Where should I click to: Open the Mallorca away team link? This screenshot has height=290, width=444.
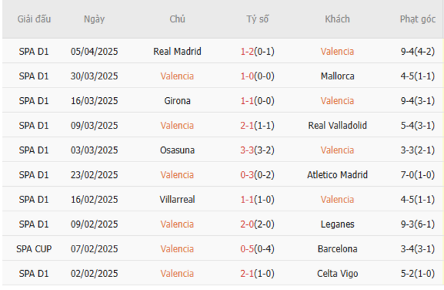337,76
